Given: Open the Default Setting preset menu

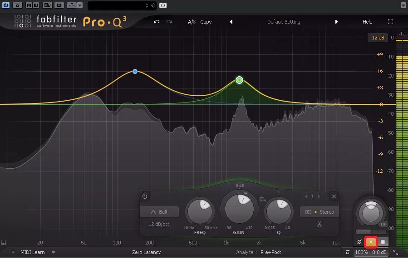Looking at the screenshot, I should 284,22.
